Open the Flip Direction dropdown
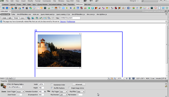 (63, 95)
